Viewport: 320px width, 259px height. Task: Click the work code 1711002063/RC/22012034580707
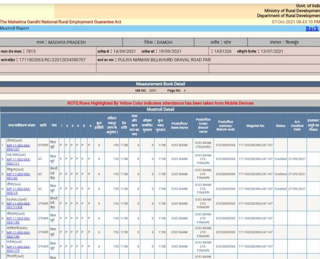(x=52, y=60)
